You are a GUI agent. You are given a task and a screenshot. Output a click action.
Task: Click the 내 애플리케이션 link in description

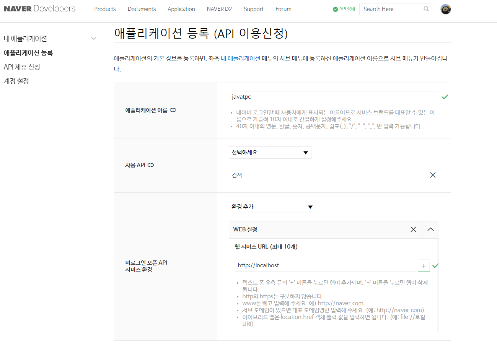pos(241,59)
